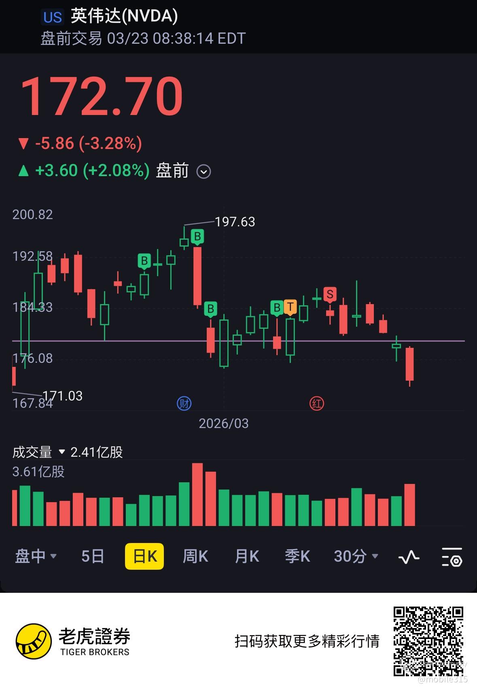Expand the 盘前 pre-market chevron
The height and width of the screenshot is (690, 477).
tap(204, 172)
